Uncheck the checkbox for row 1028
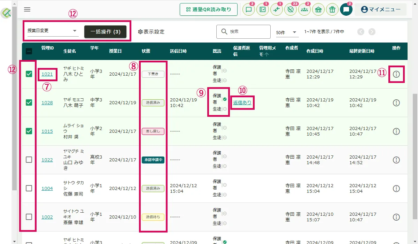This screenshot has height=244, width=418. point(29,103)
